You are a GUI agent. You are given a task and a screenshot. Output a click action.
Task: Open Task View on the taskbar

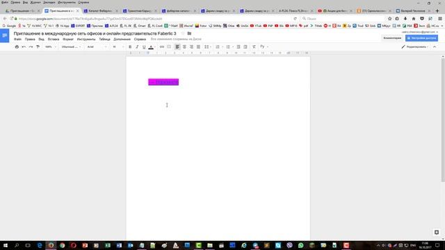(x=28, y=245)
